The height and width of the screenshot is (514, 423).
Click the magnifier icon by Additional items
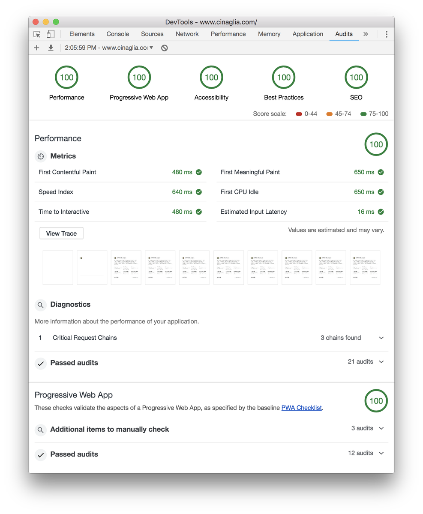pyautogui.click(x=41, y=430)
